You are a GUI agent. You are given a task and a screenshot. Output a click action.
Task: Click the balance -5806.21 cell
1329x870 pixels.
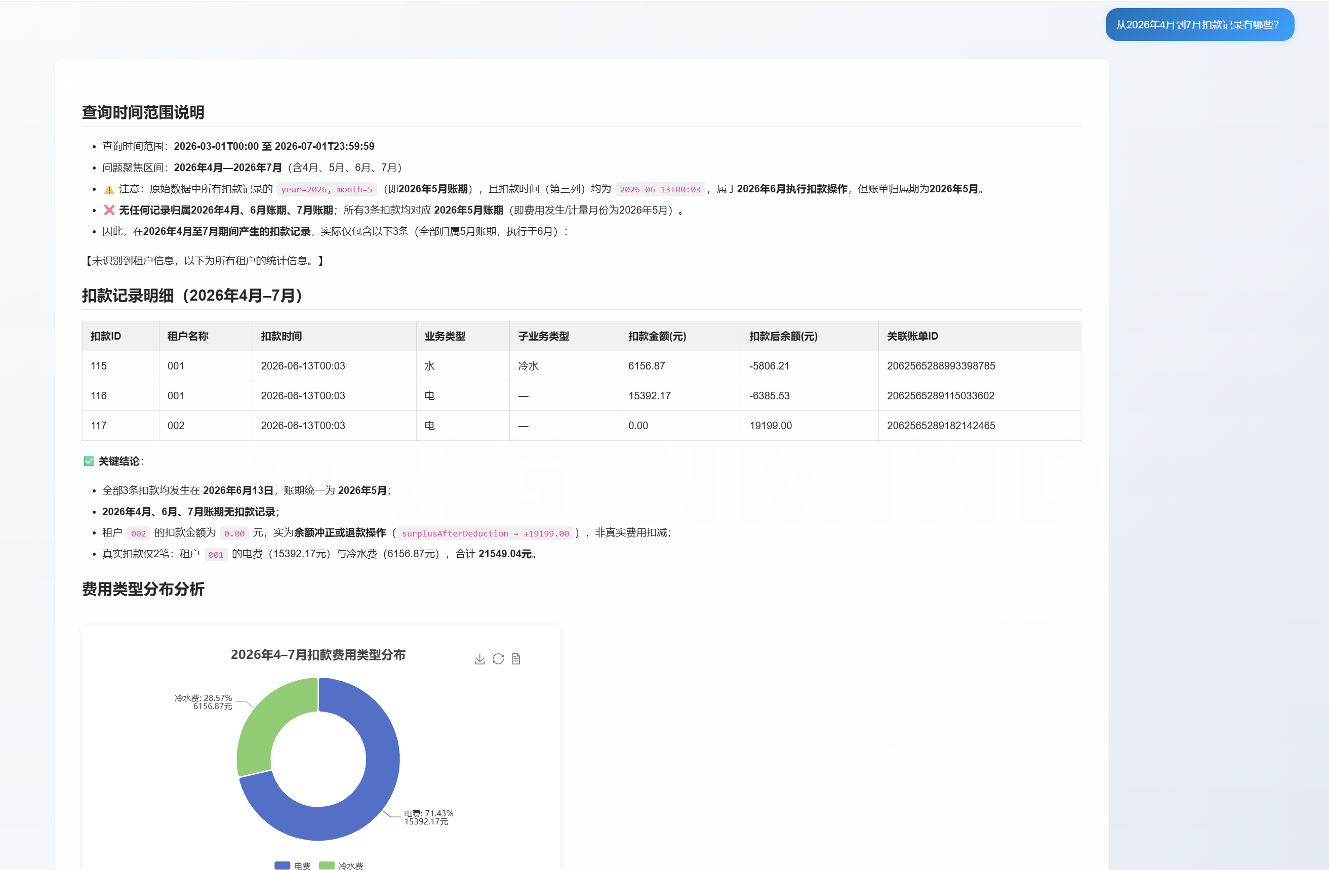(810, 366)
